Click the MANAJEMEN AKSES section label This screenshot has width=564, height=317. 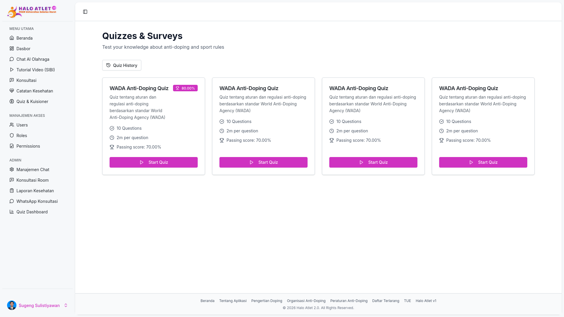27,115
